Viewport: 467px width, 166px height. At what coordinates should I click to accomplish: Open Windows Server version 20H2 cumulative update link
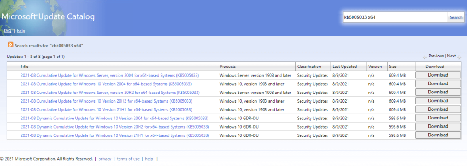pos(110,93)
